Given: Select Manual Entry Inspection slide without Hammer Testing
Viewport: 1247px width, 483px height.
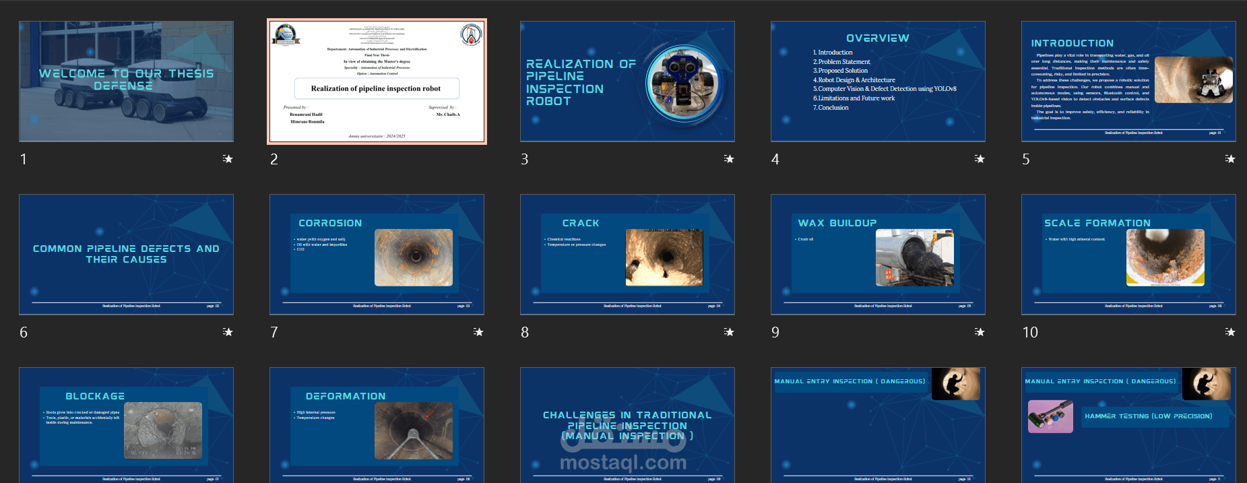Looking at the screenshot, I should 878,425.
